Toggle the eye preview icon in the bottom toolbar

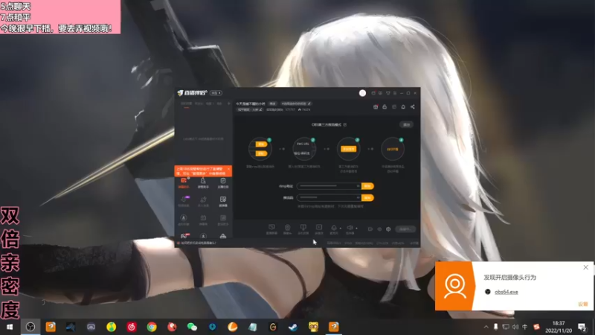[x=379, y=229]
